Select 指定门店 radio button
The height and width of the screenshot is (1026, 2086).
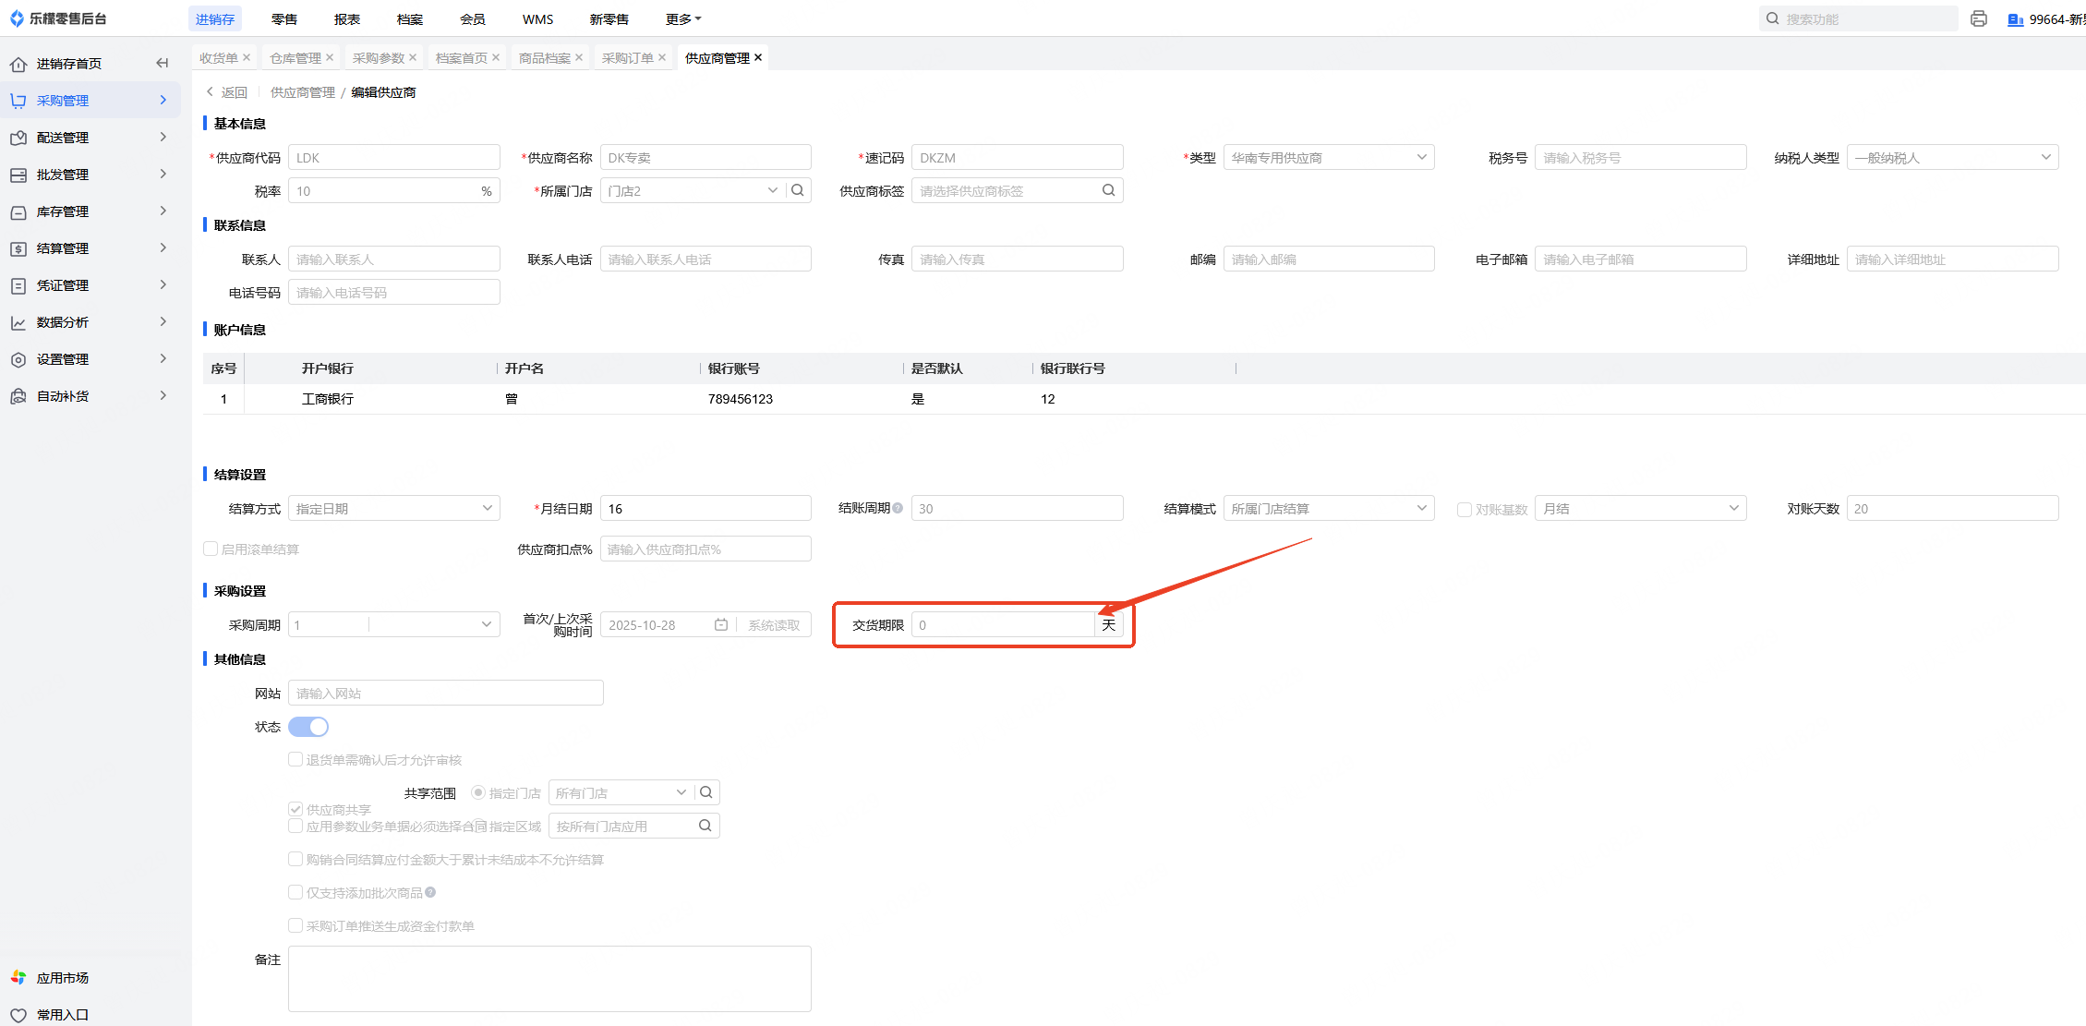point(478,792)
